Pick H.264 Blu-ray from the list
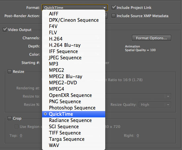 (73, 45)
